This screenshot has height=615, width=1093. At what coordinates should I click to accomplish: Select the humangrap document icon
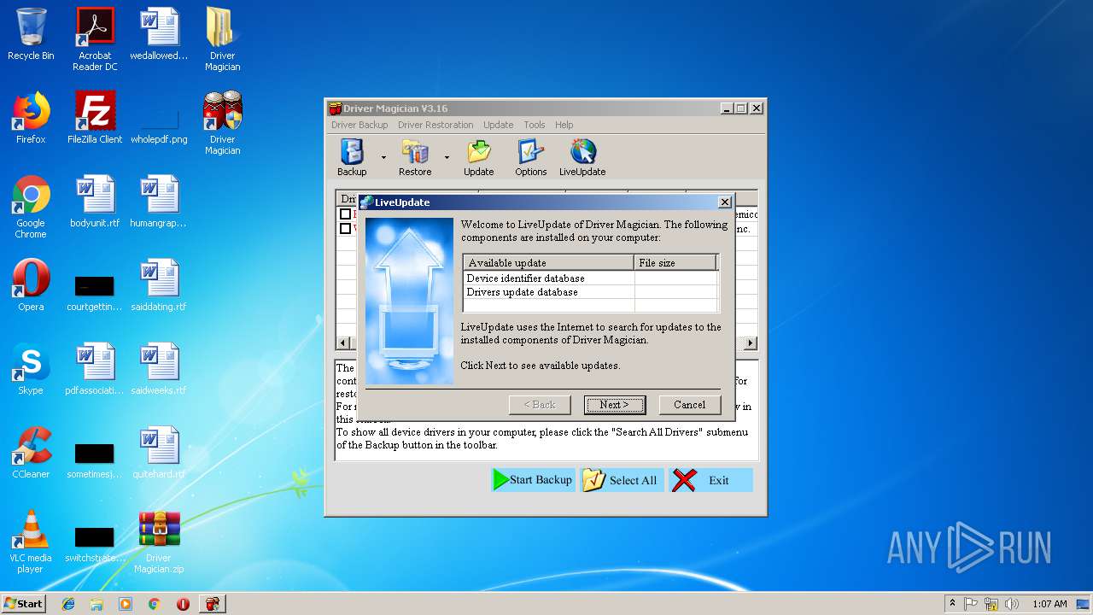pos(159,202)
